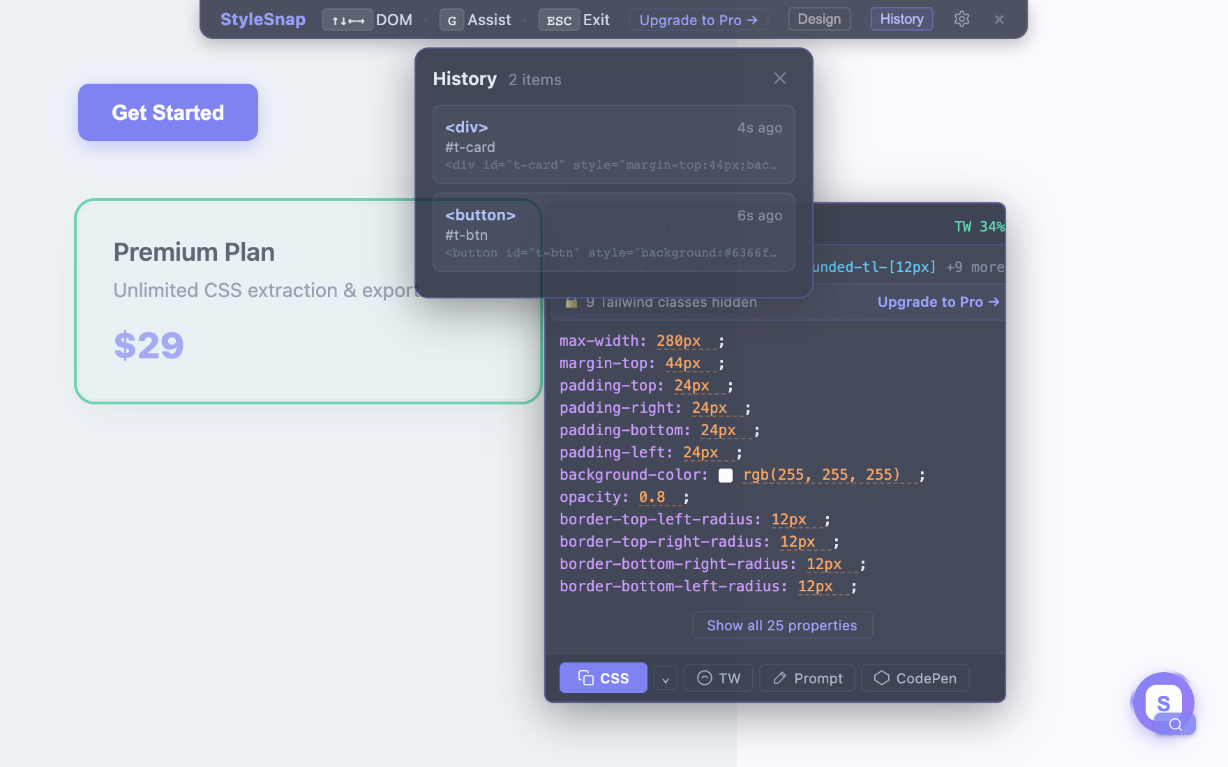Select the Premium Plan heading
The height and width of the screenshot is (767, 1228).
194,252
